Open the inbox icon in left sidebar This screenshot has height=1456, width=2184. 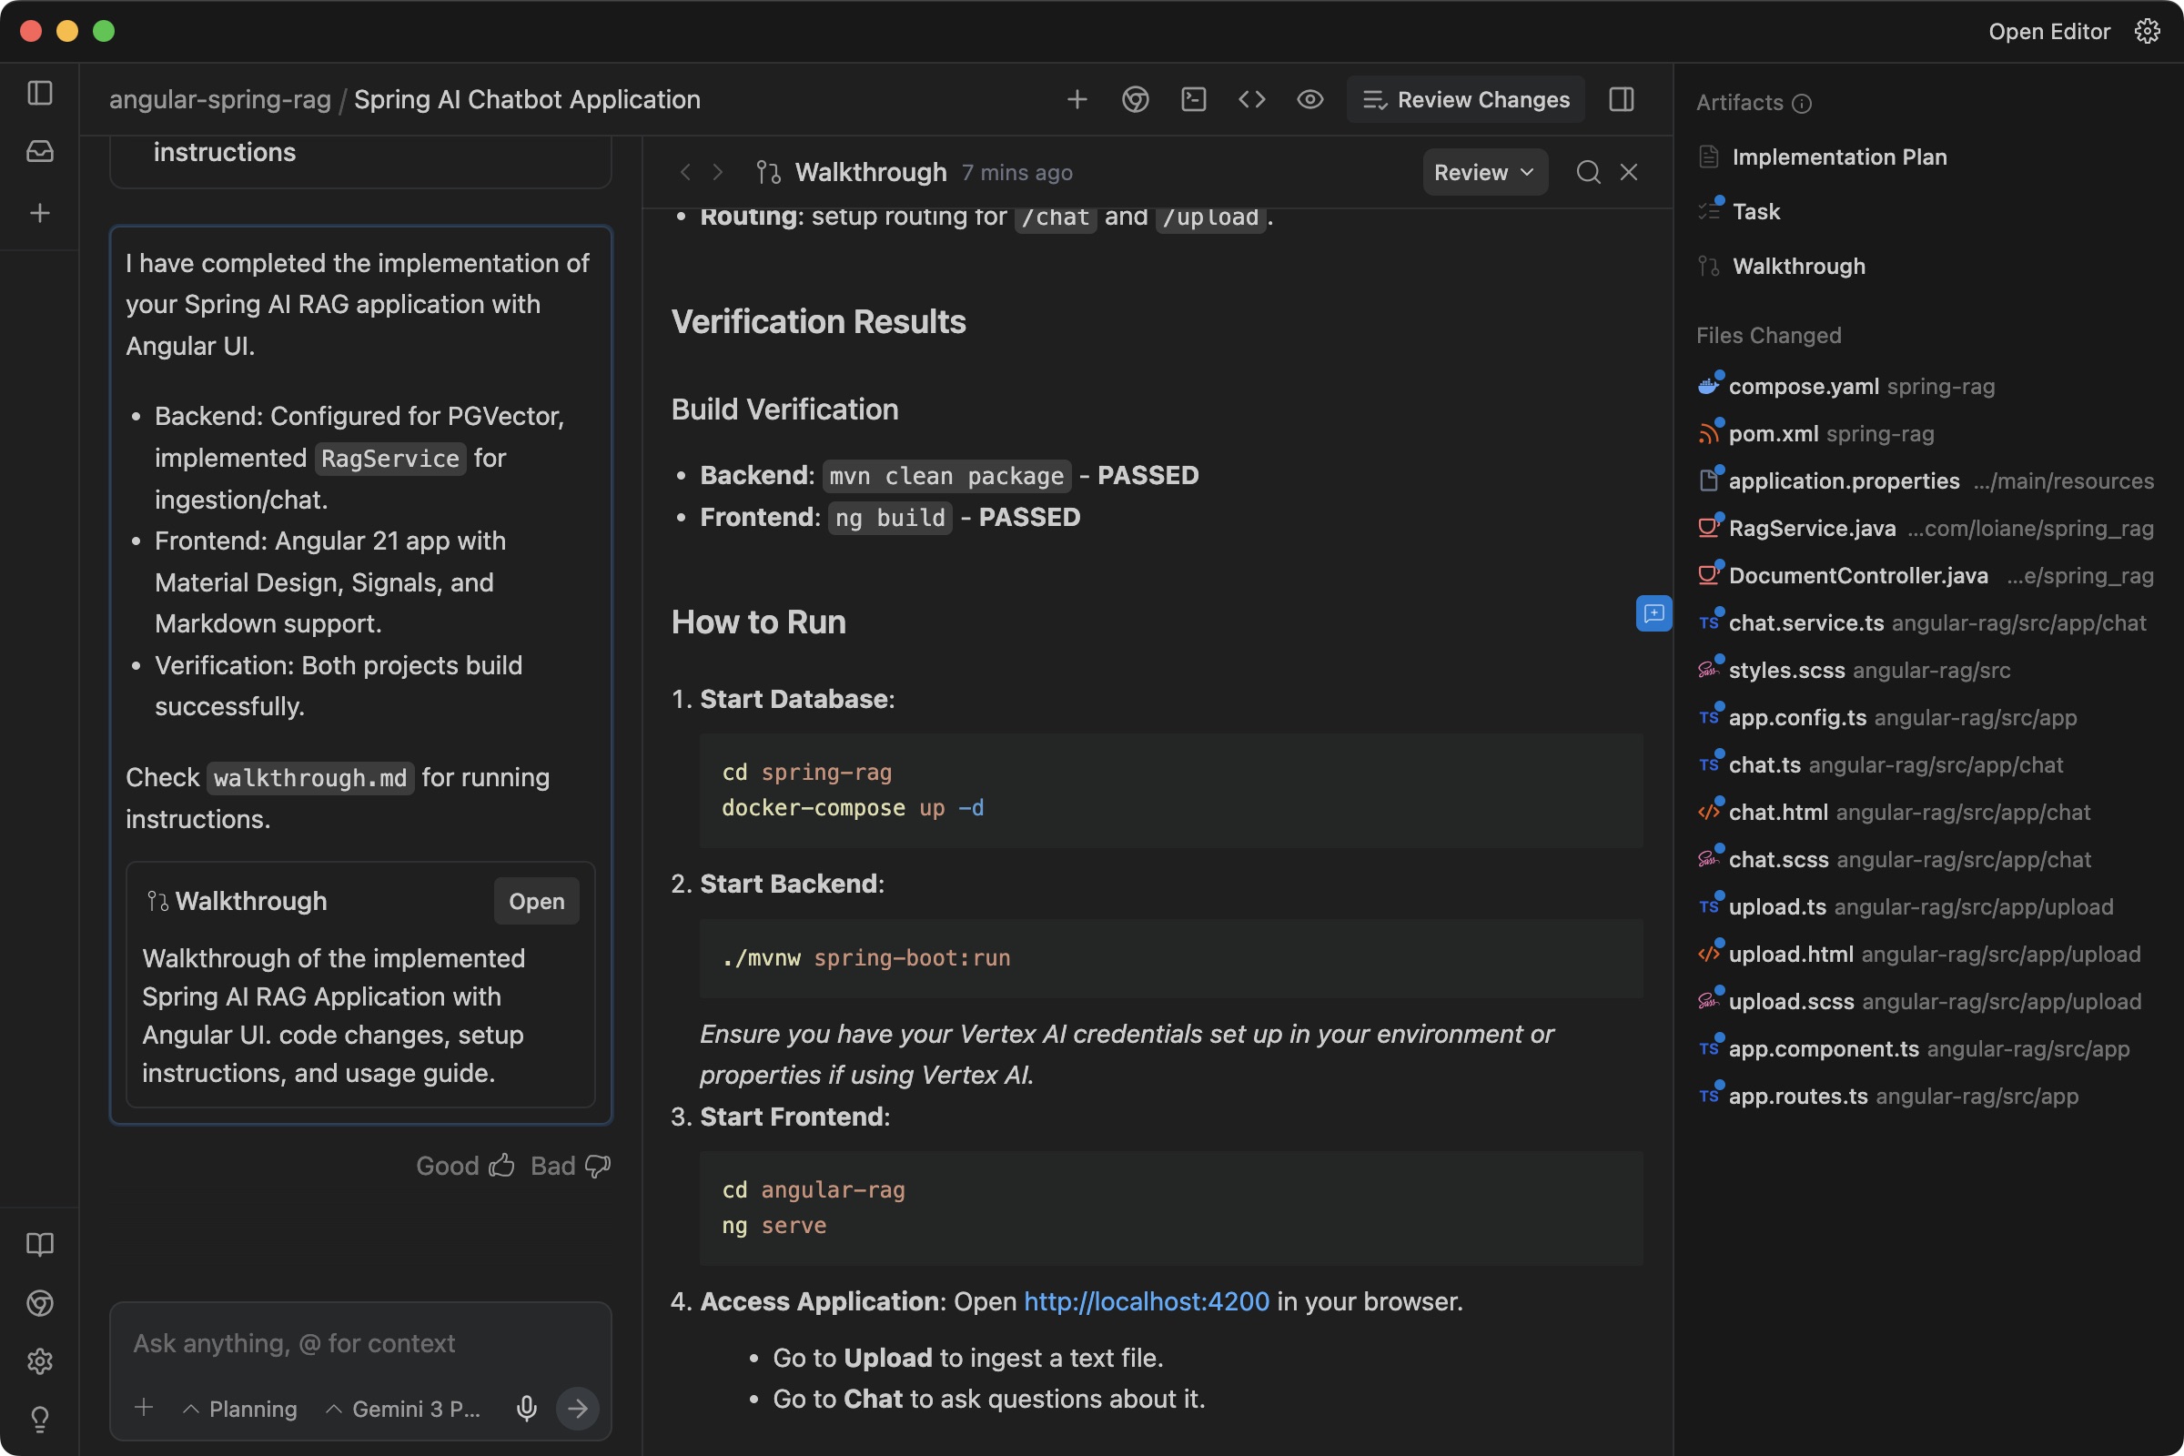40,151
